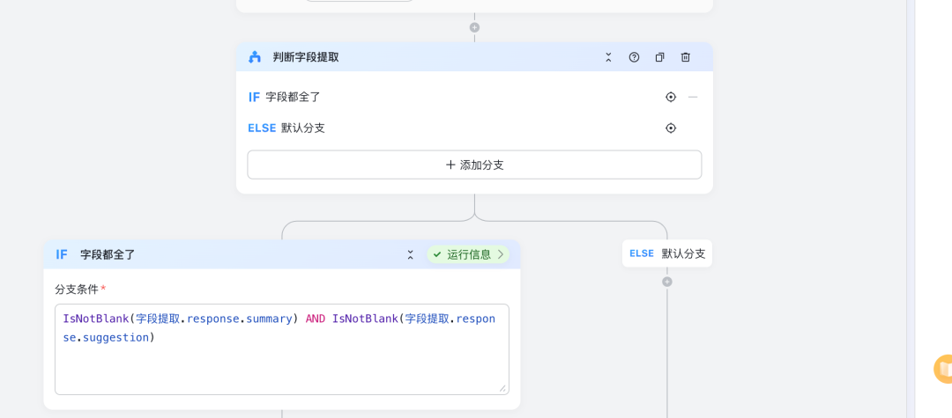Click the 添加分支 button
The image size is (952, 418).
474,165
